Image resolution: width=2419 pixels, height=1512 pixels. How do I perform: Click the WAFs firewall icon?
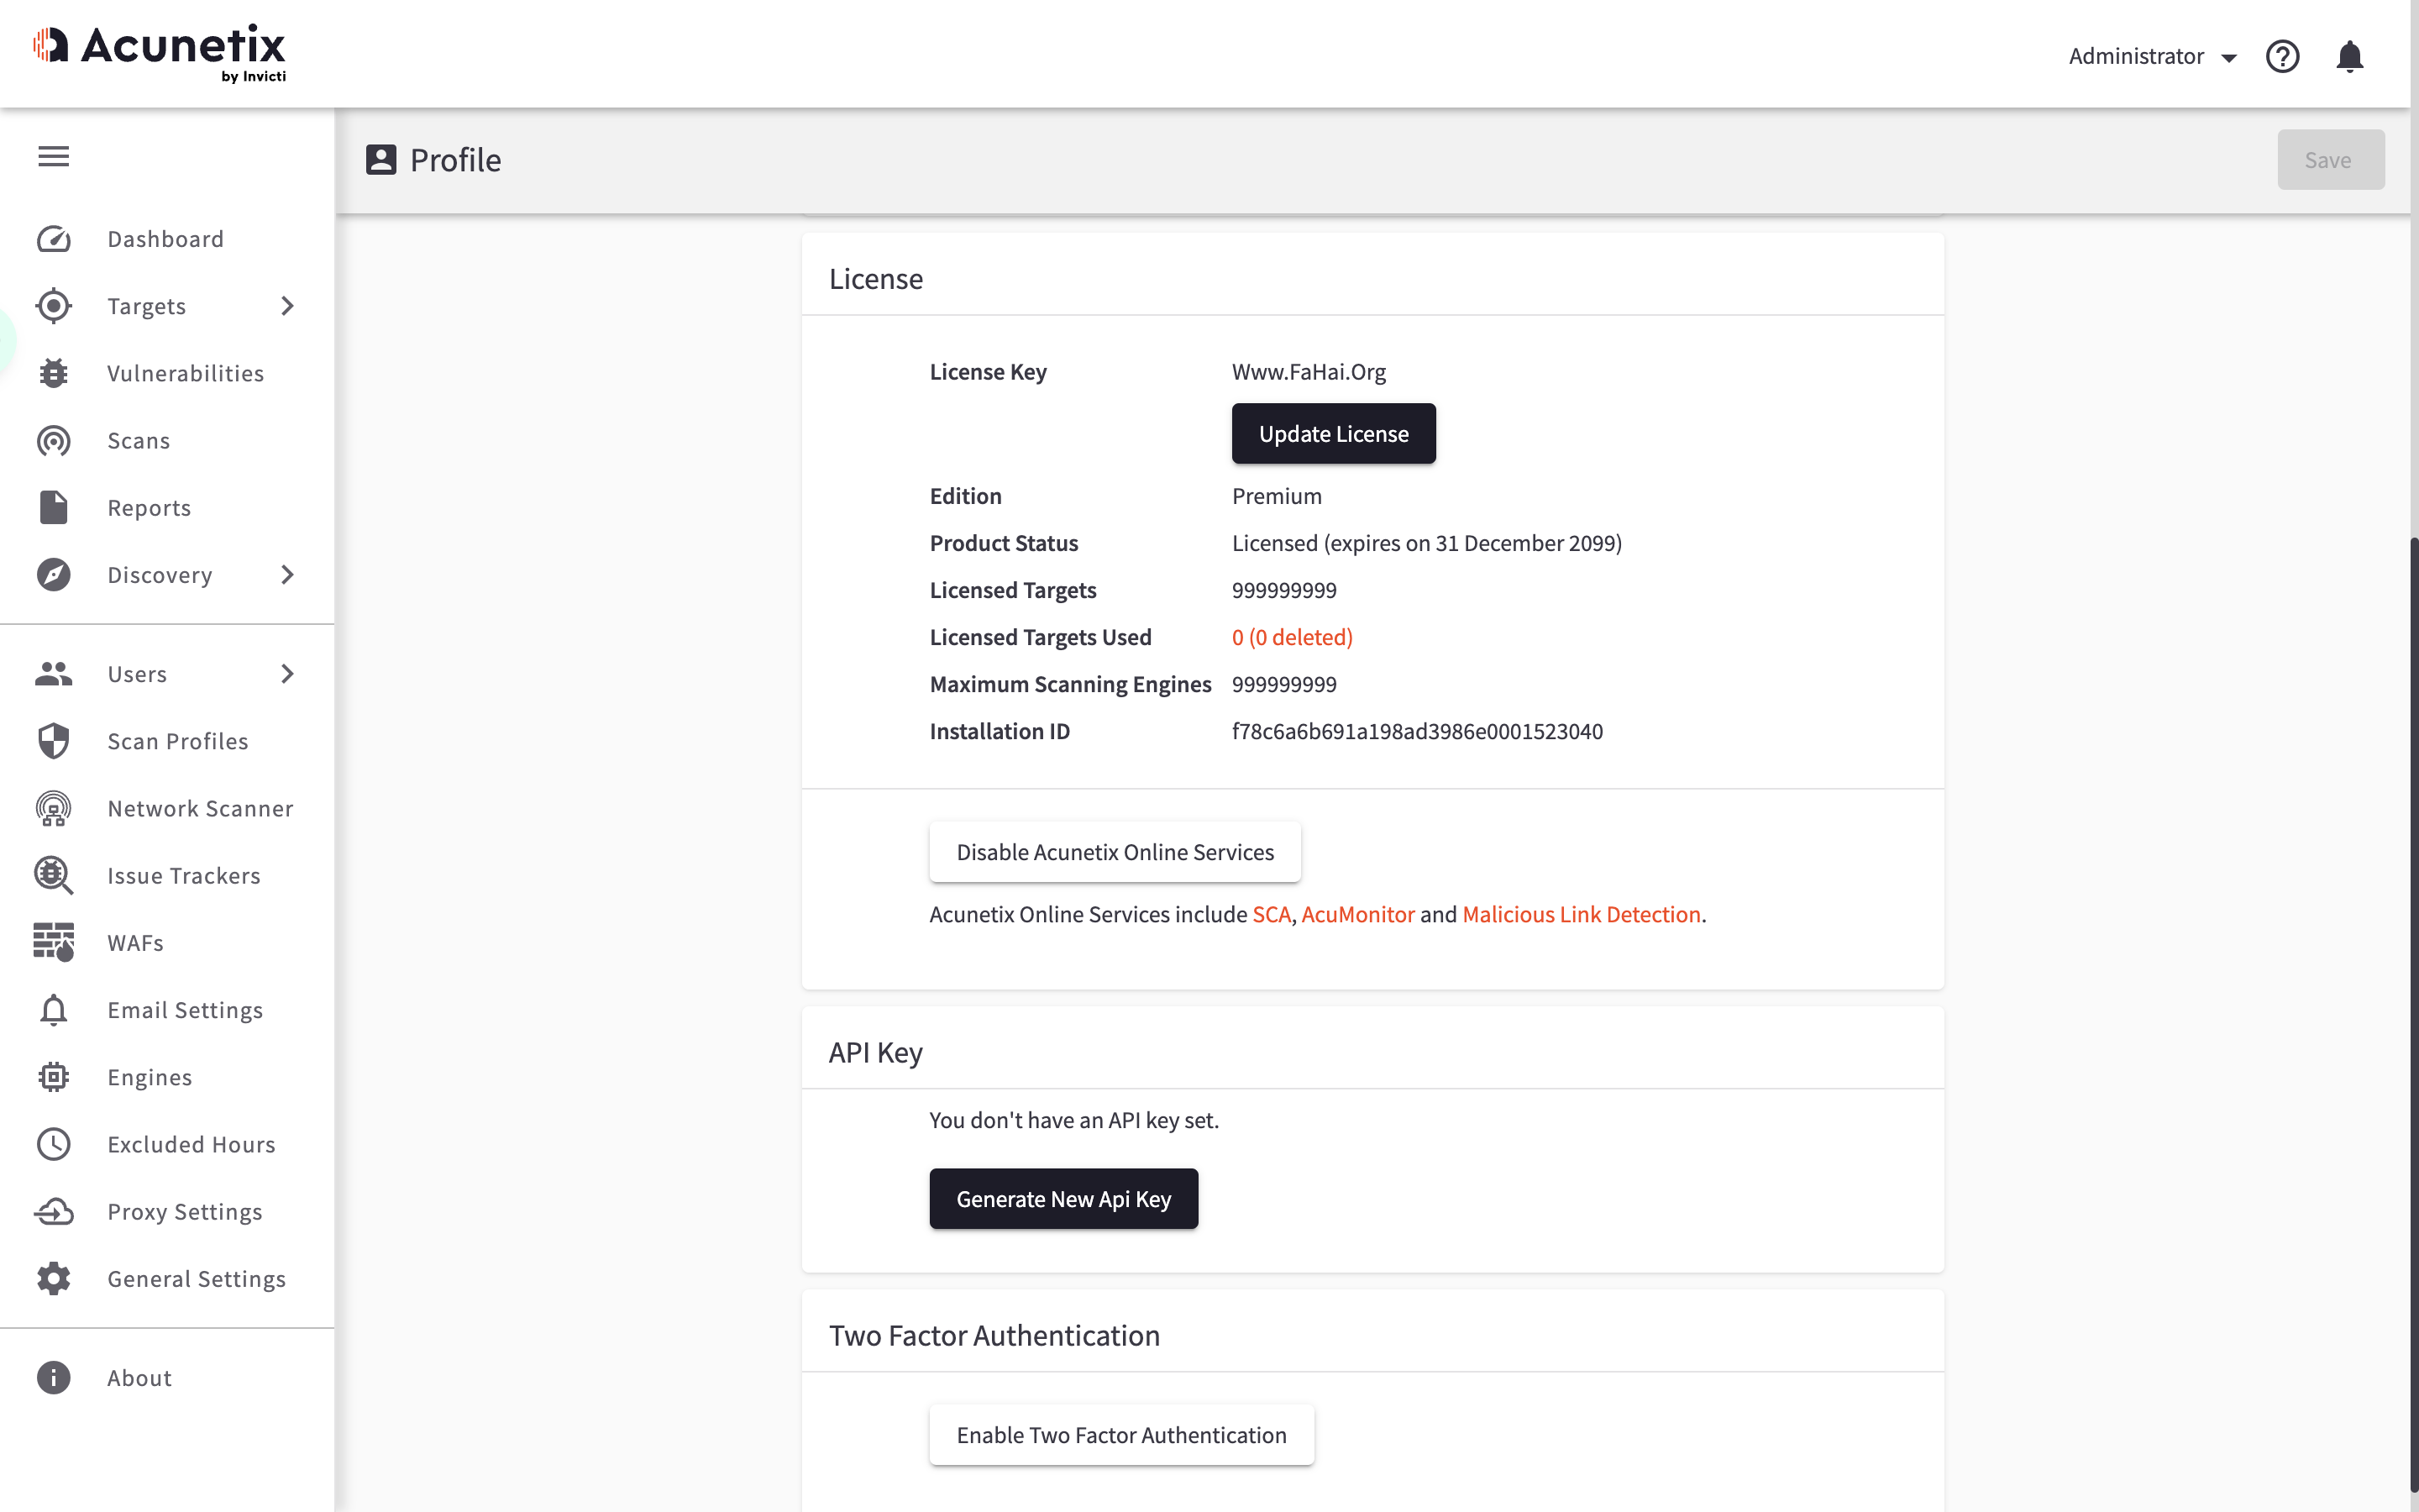(53, 942)
